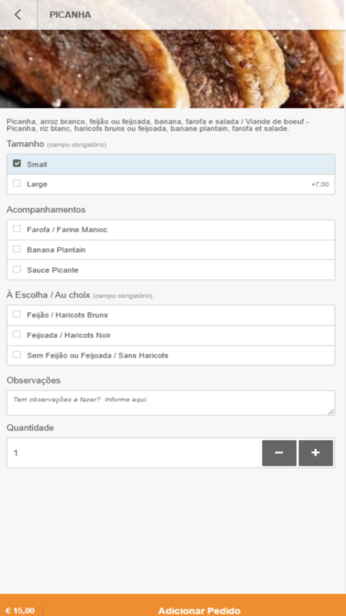Click the PICANHA page title

coord(70,15)
